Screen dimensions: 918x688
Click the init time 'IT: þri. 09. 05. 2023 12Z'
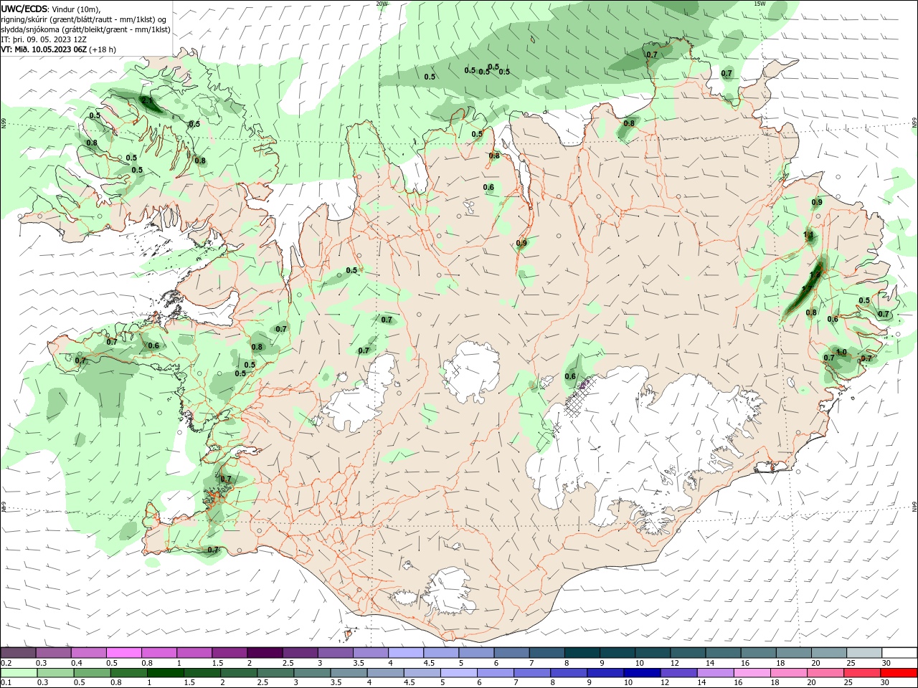point(44,39)
